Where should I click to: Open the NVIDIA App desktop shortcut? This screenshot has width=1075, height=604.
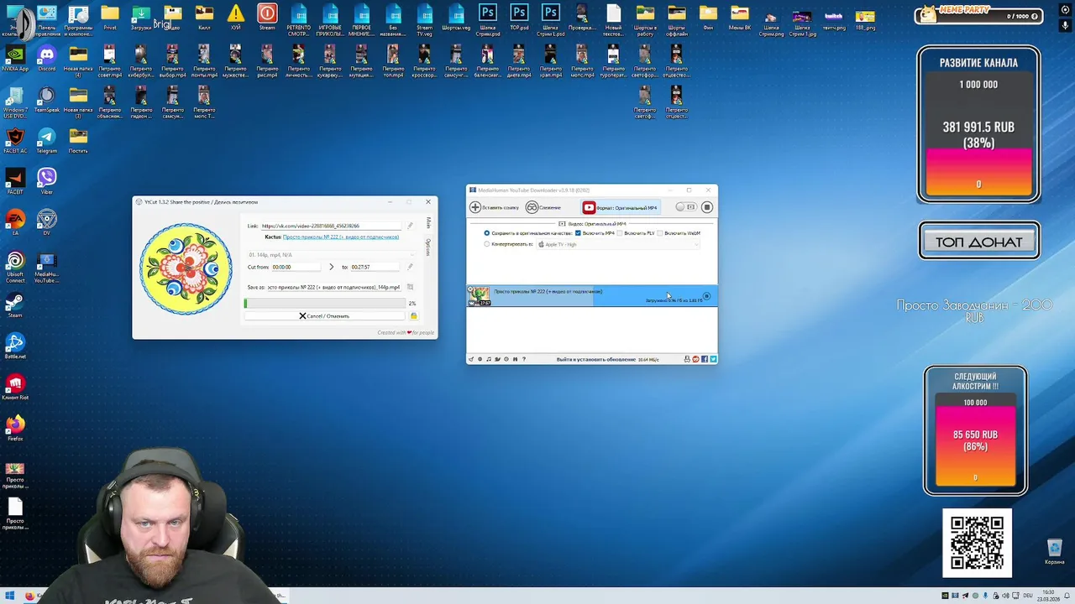click(15, 59)
